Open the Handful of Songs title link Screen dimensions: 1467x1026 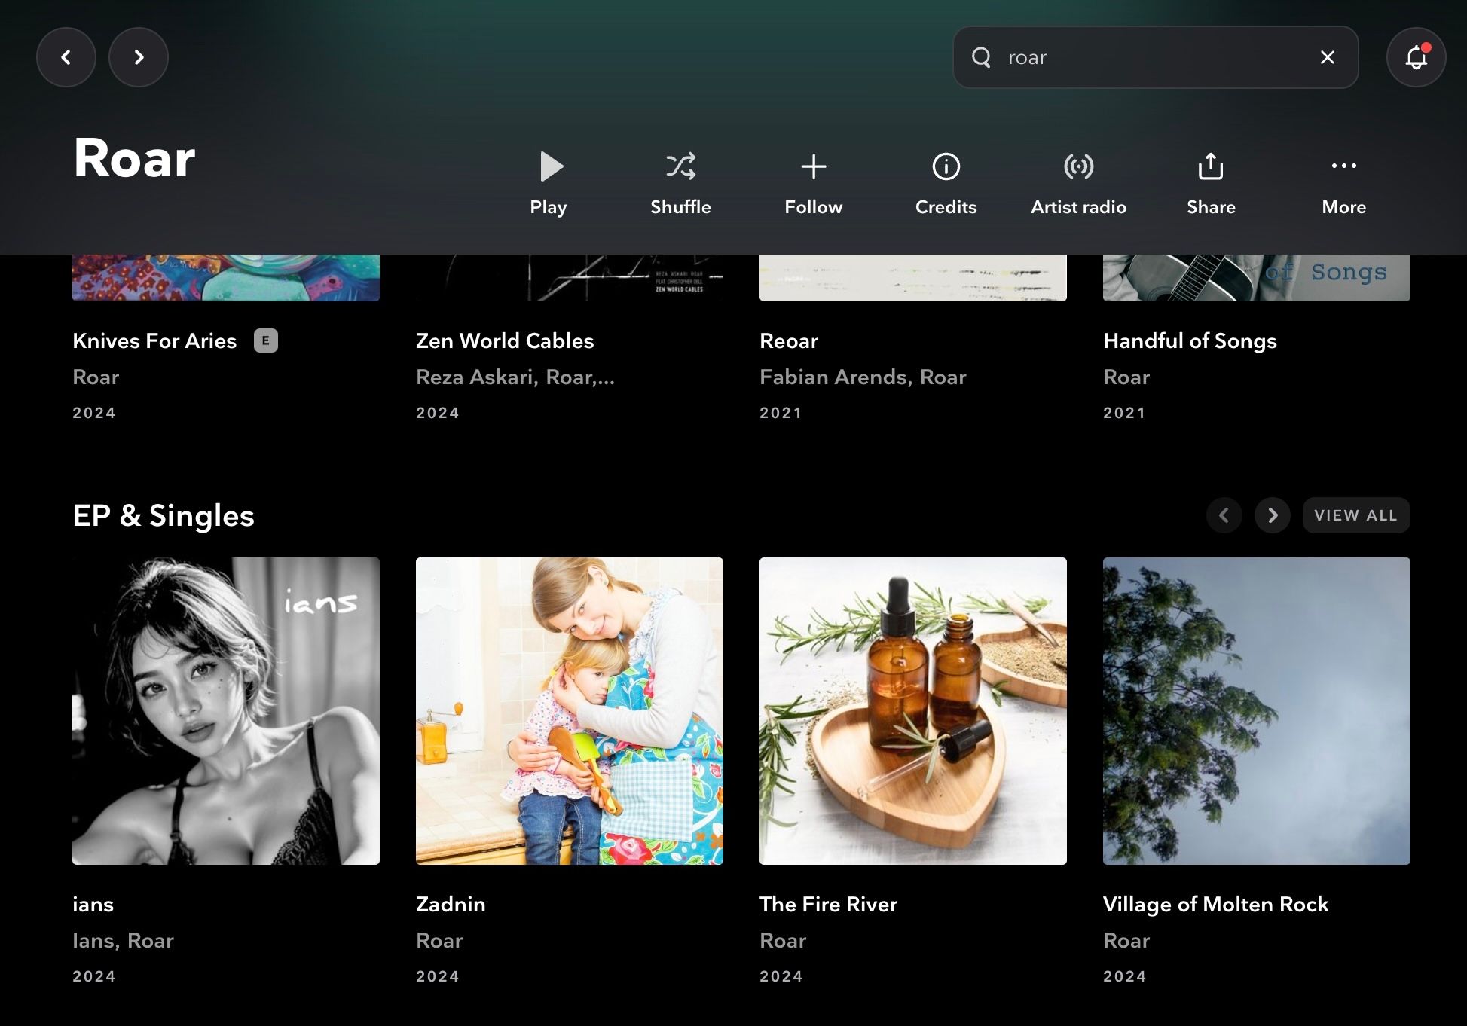pyautogui.click(x=1190, y=341)
